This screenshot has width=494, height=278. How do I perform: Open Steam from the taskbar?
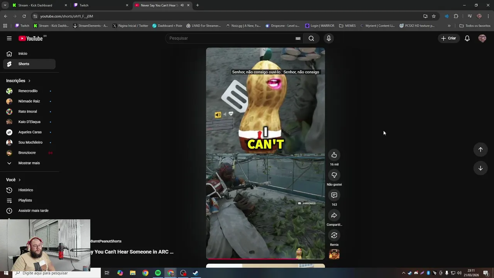[x=195, y=273]
